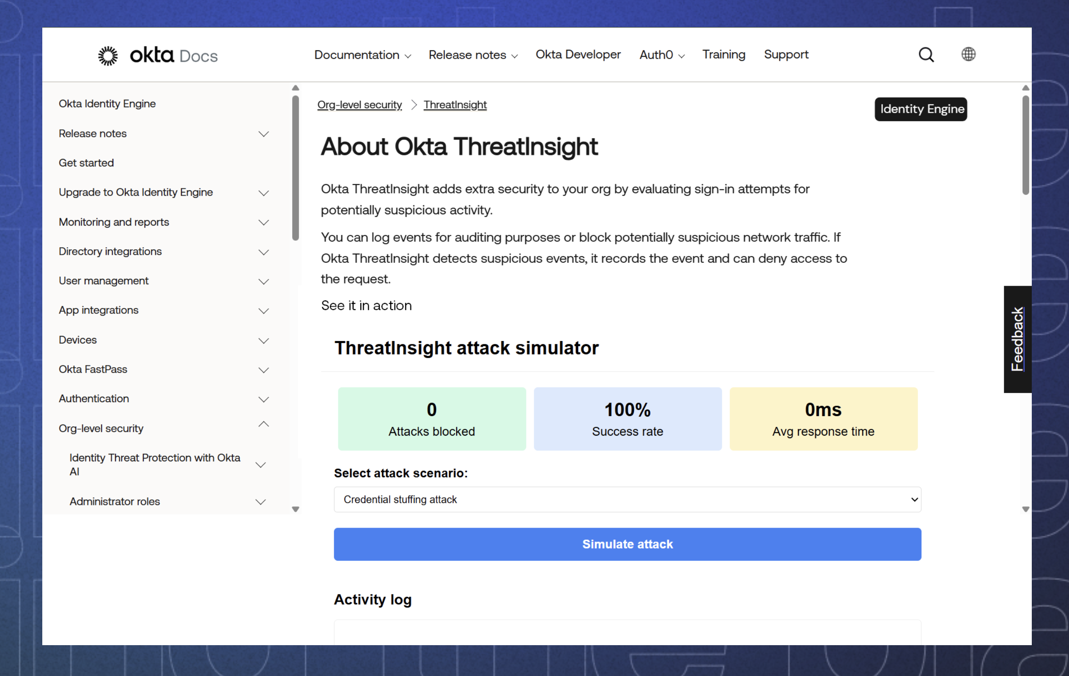Image resolution: width=1069 pixels, height=676 pixels.
Task: Open Get started in sidebar
Action: tap(86, 163)
